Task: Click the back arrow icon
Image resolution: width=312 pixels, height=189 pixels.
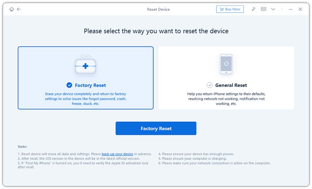Action: tap(19, 9)
